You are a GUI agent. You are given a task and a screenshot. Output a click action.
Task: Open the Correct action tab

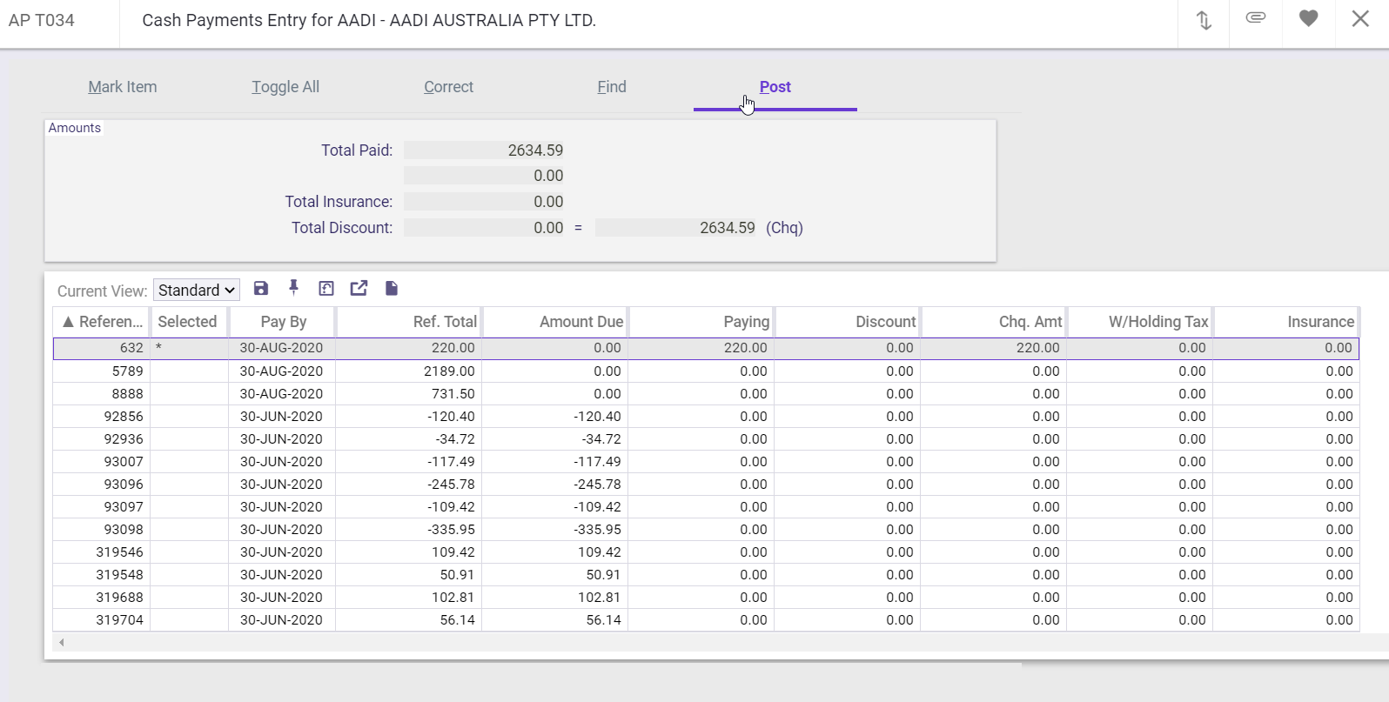click(448, 87)
